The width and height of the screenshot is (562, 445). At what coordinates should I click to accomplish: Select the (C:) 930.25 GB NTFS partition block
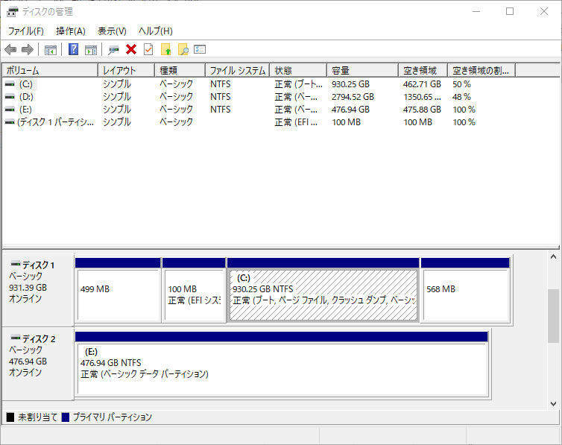[x=323, y=289]
